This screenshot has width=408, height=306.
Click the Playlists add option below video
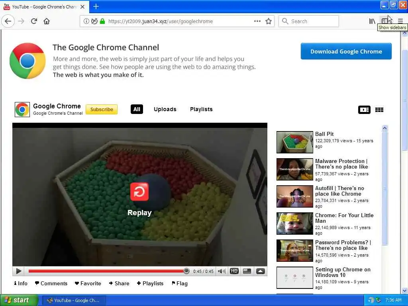tap(150, 283)
